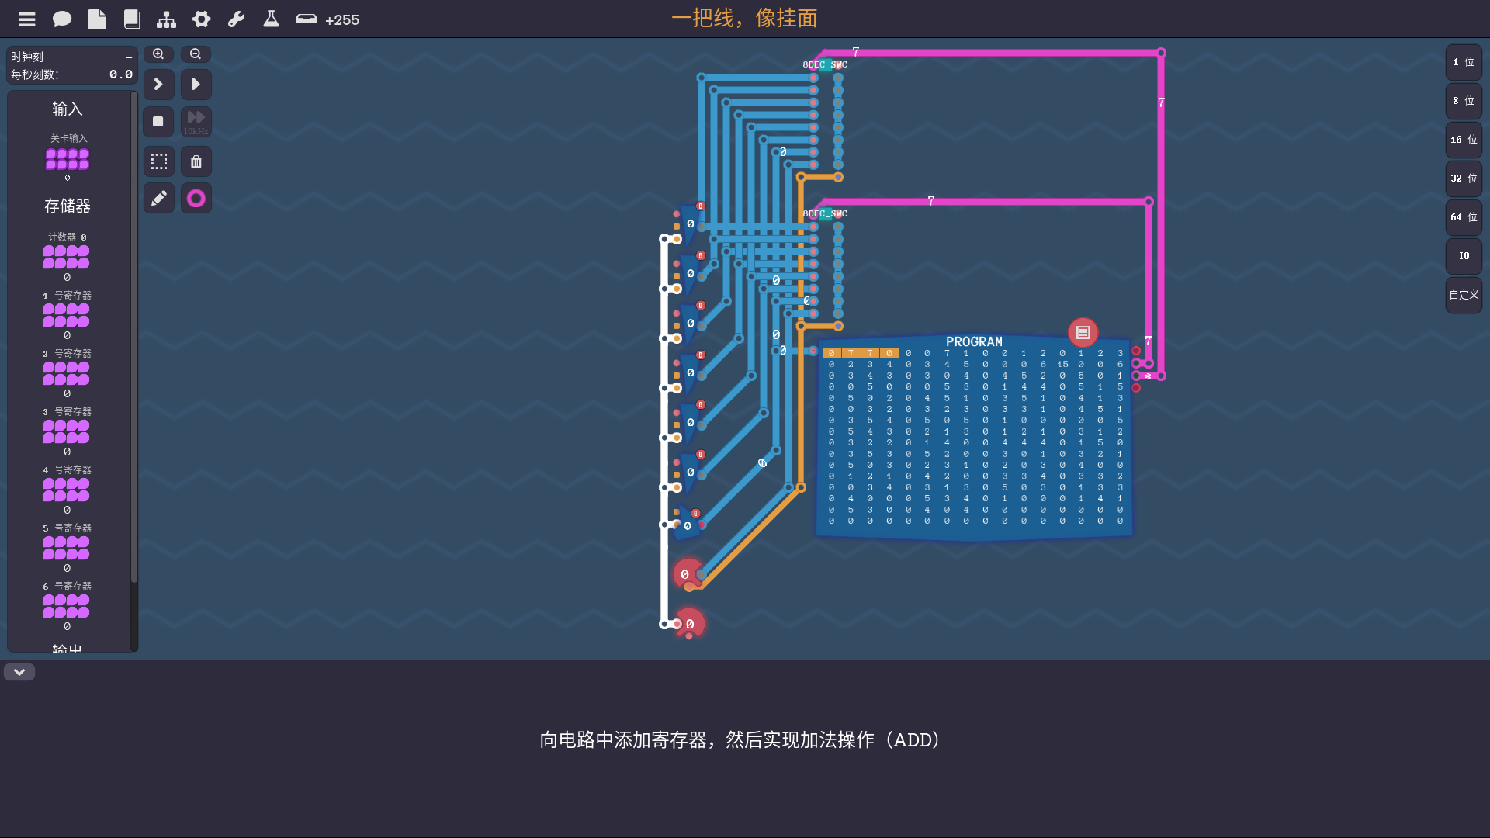Collapse the 时钟刻 panel with minus
This screenshot has height=838, width=1490.
129,57
